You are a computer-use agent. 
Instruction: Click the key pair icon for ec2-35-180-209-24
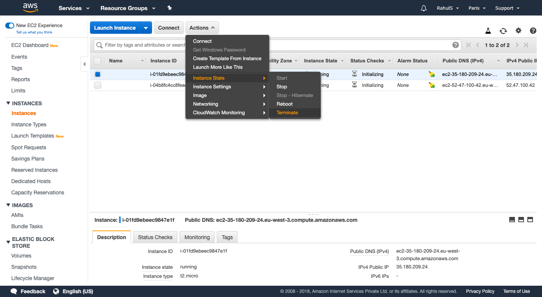pyautogui.click(x=431, y=74)
